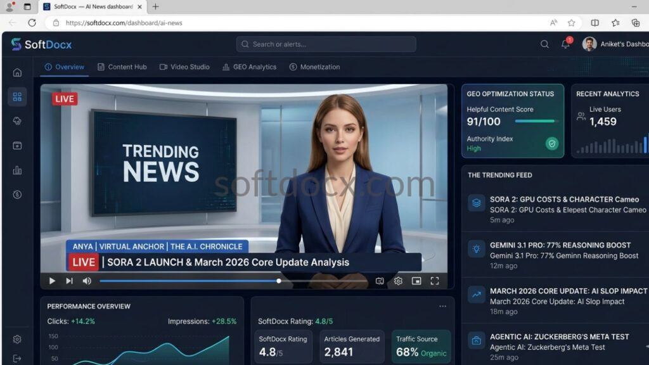Select the dashboard grid icon in the sidebar
649x365 pixels.
(x=17, y=96)
